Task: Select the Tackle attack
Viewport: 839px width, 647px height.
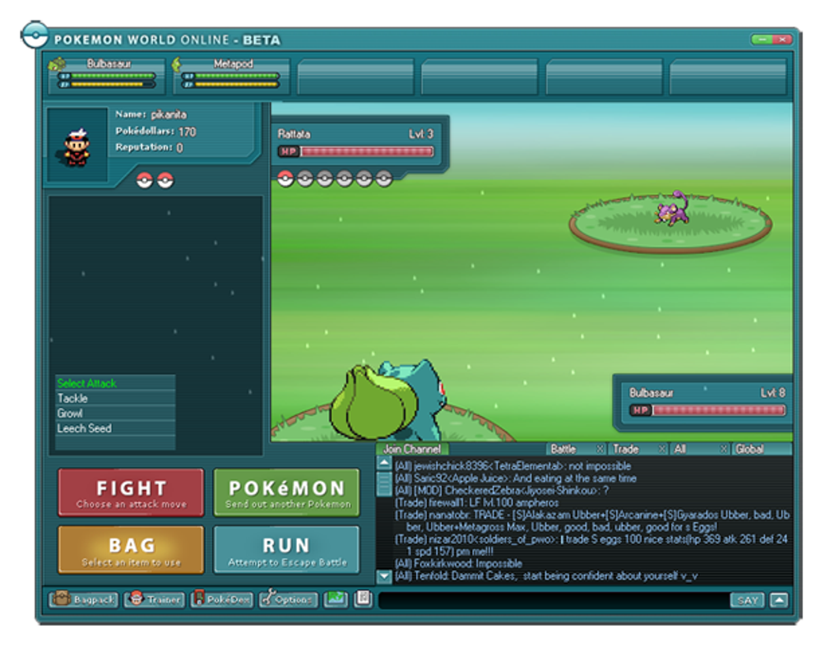Action: 116,399
